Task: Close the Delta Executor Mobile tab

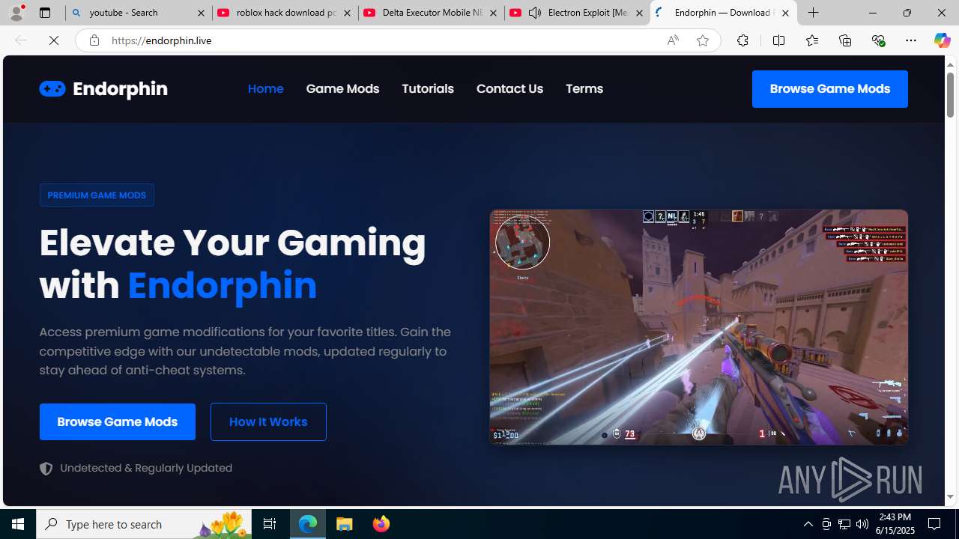Action: point(493,13)
